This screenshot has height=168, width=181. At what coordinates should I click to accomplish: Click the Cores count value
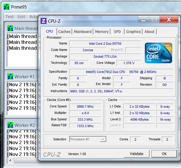click(x=135, y=139)
